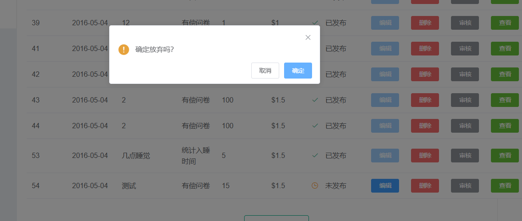Click the 取消 button in the dialog
The image size is (522, 221).
[x=265, y=71]
